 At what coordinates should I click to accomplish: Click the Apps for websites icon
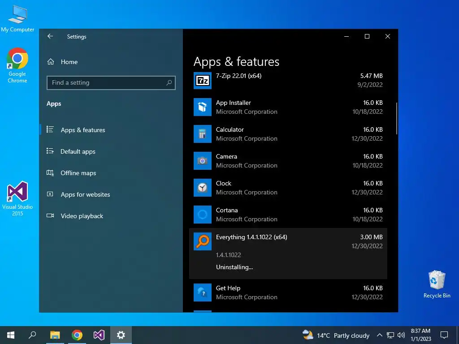(50, 194)
